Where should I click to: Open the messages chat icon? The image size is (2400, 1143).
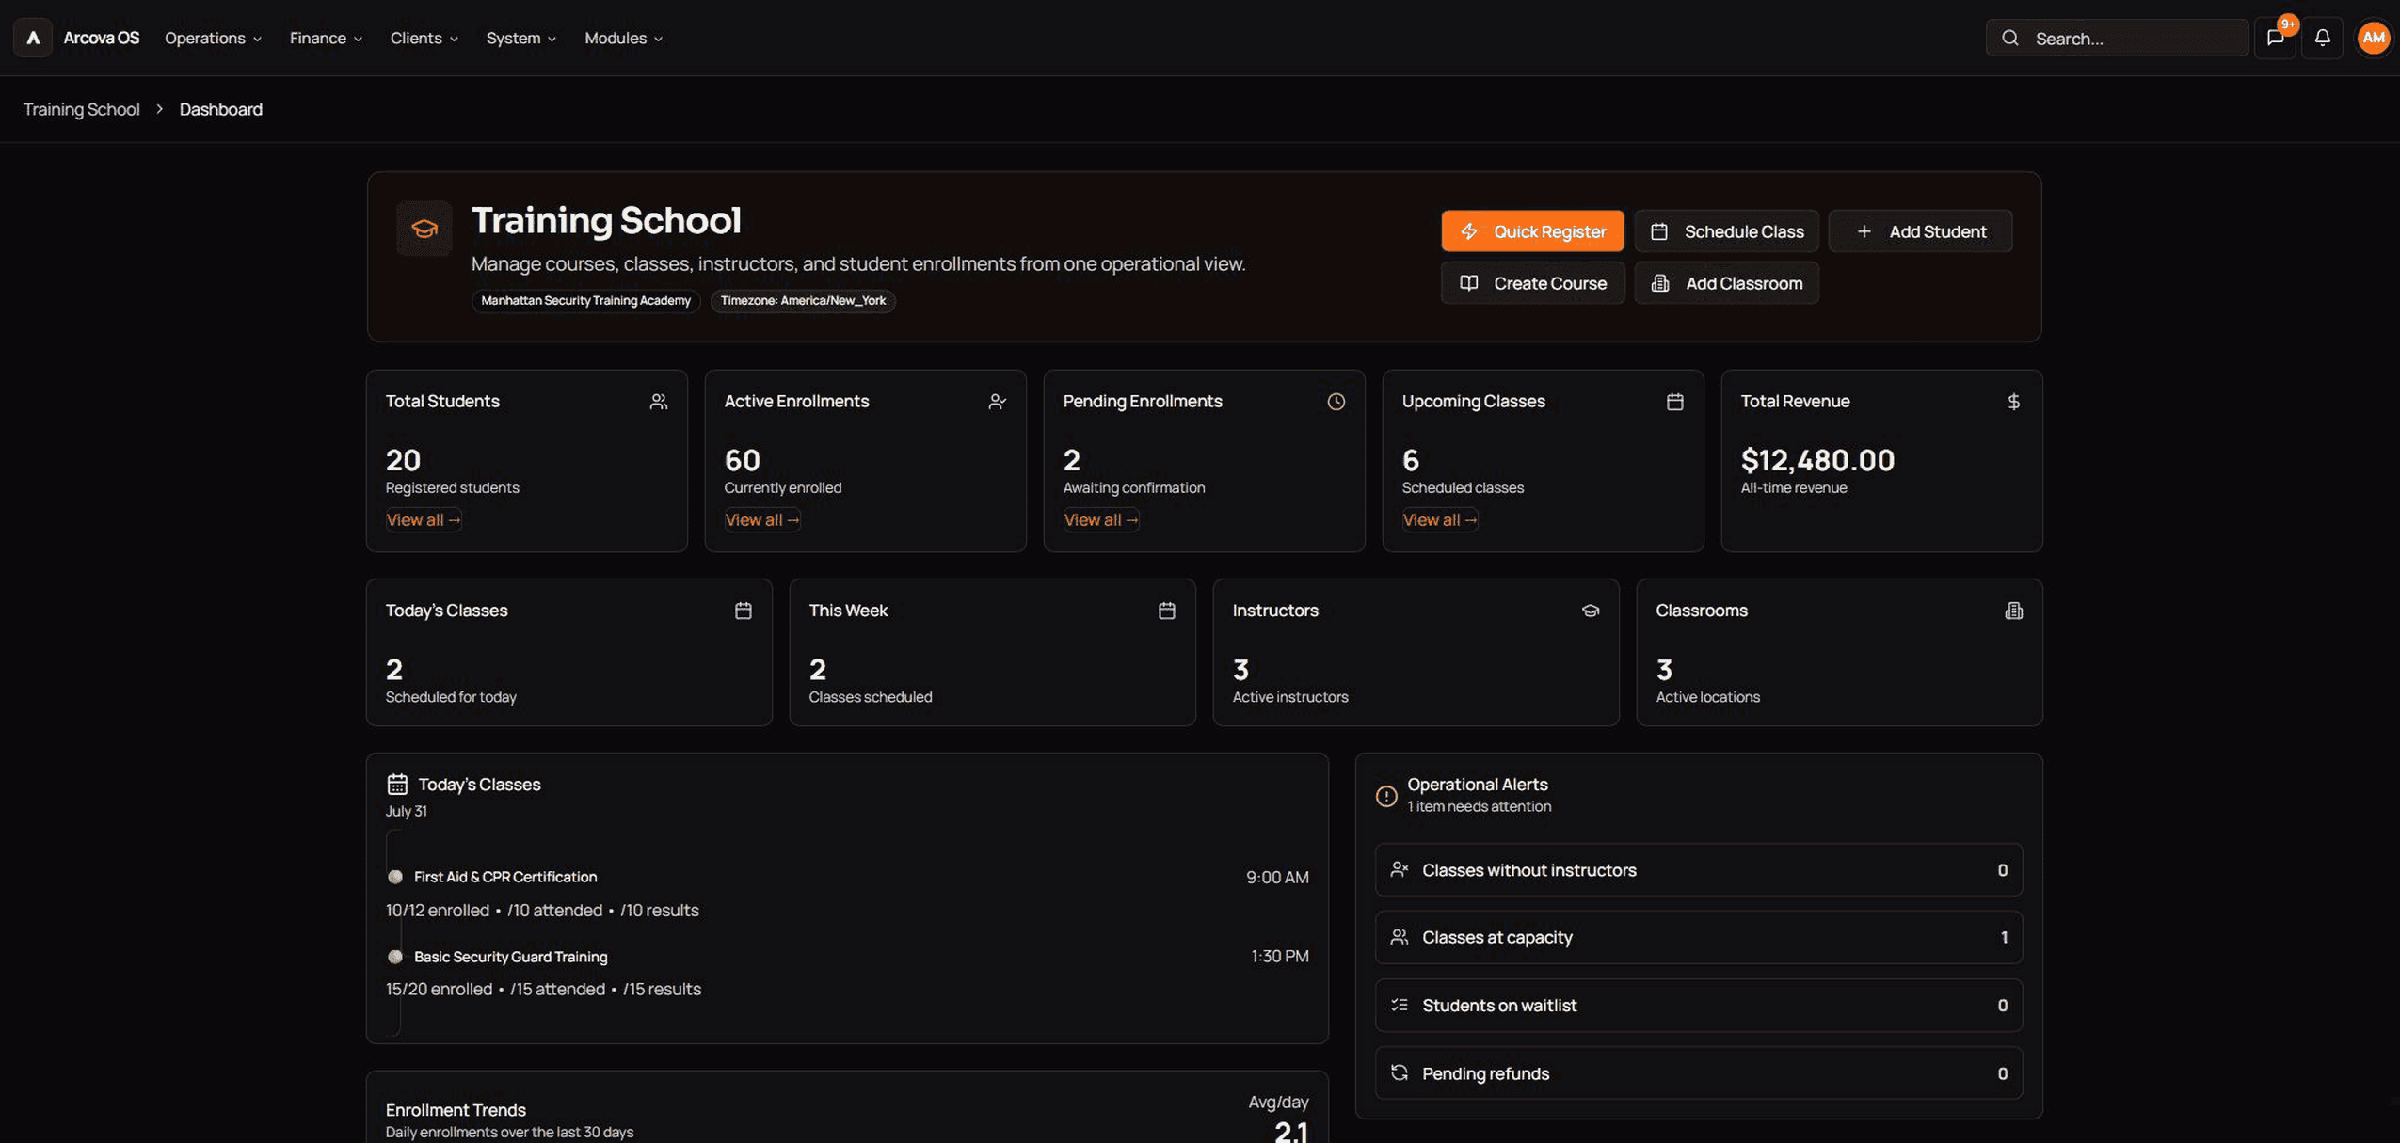point(2275,38)
